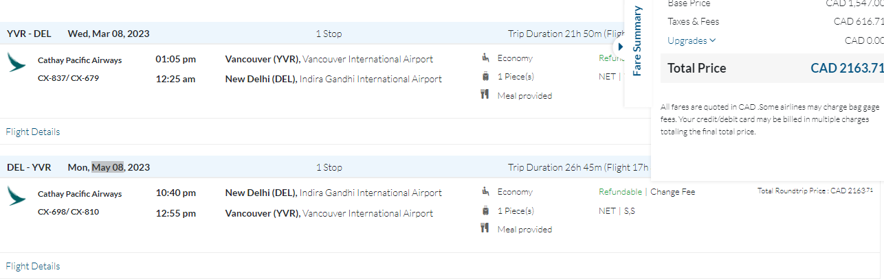
Task: Click the meal icon on the return flight
Action: pyautogui.click(x=485, y=229)
